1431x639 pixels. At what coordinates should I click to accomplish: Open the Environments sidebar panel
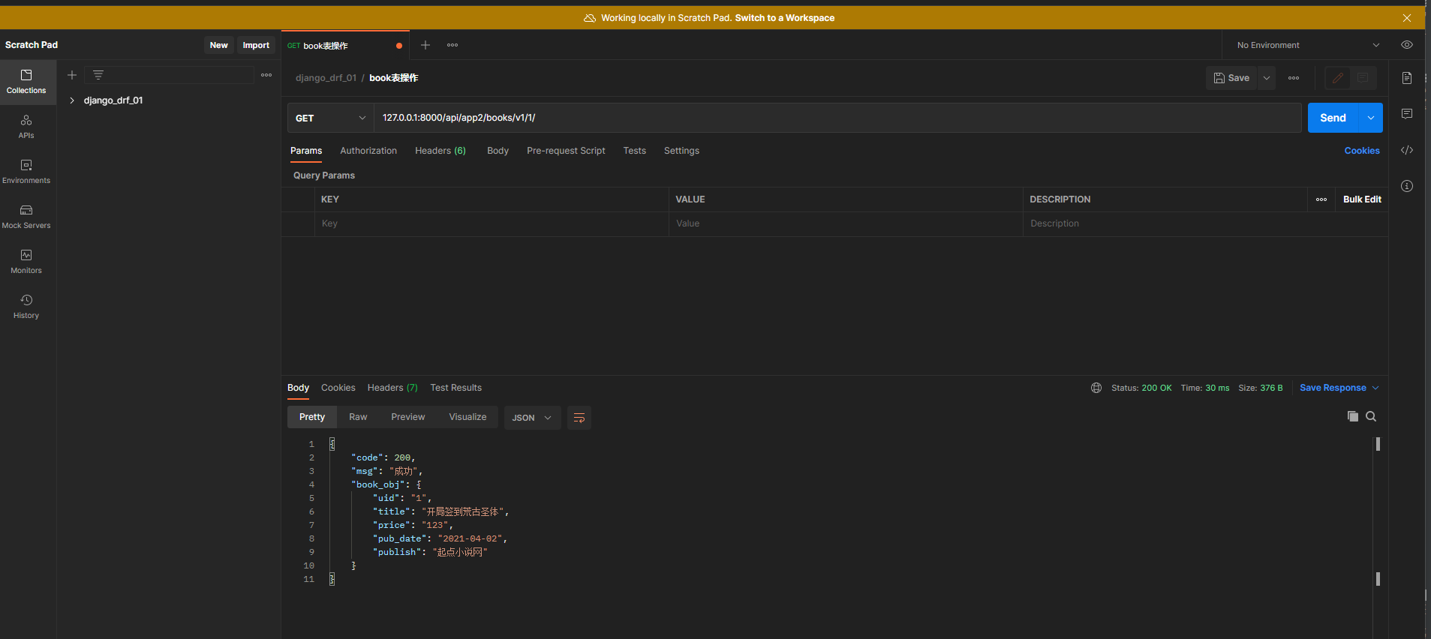coord(26,172)
